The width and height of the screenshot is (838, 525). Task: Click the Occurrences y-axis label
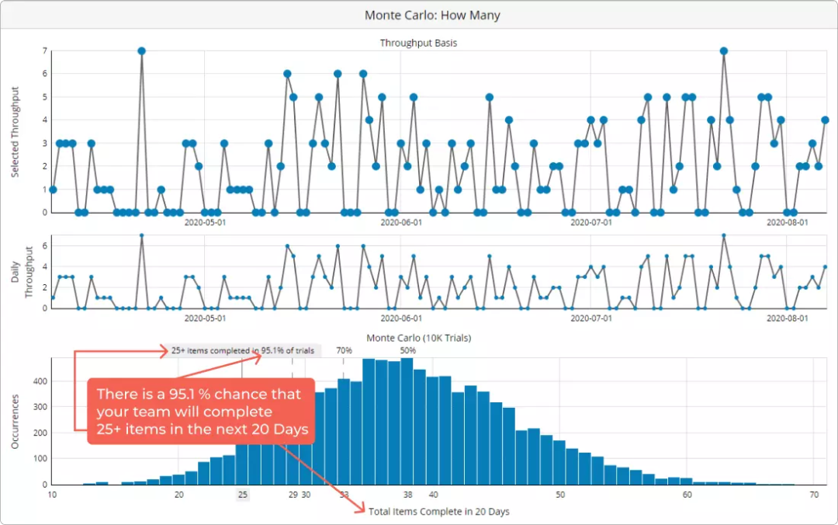15,422
